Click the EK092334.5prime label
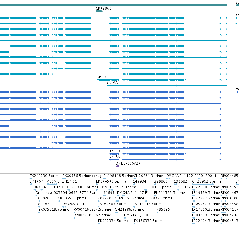Viewport: 239px width, 225px height. point(113,221)
